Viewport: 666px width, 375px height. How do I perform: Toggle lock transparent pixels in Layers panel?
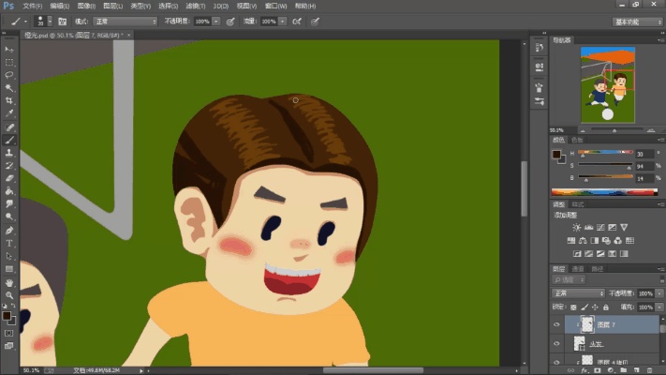574,307
